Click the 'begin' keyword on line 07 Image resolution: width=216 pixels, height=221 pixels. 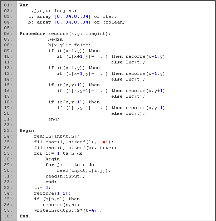[x=55, y=39]
